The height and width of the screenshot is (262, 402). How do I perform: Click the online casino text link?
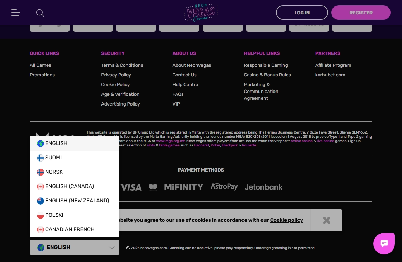pos(302,141)
